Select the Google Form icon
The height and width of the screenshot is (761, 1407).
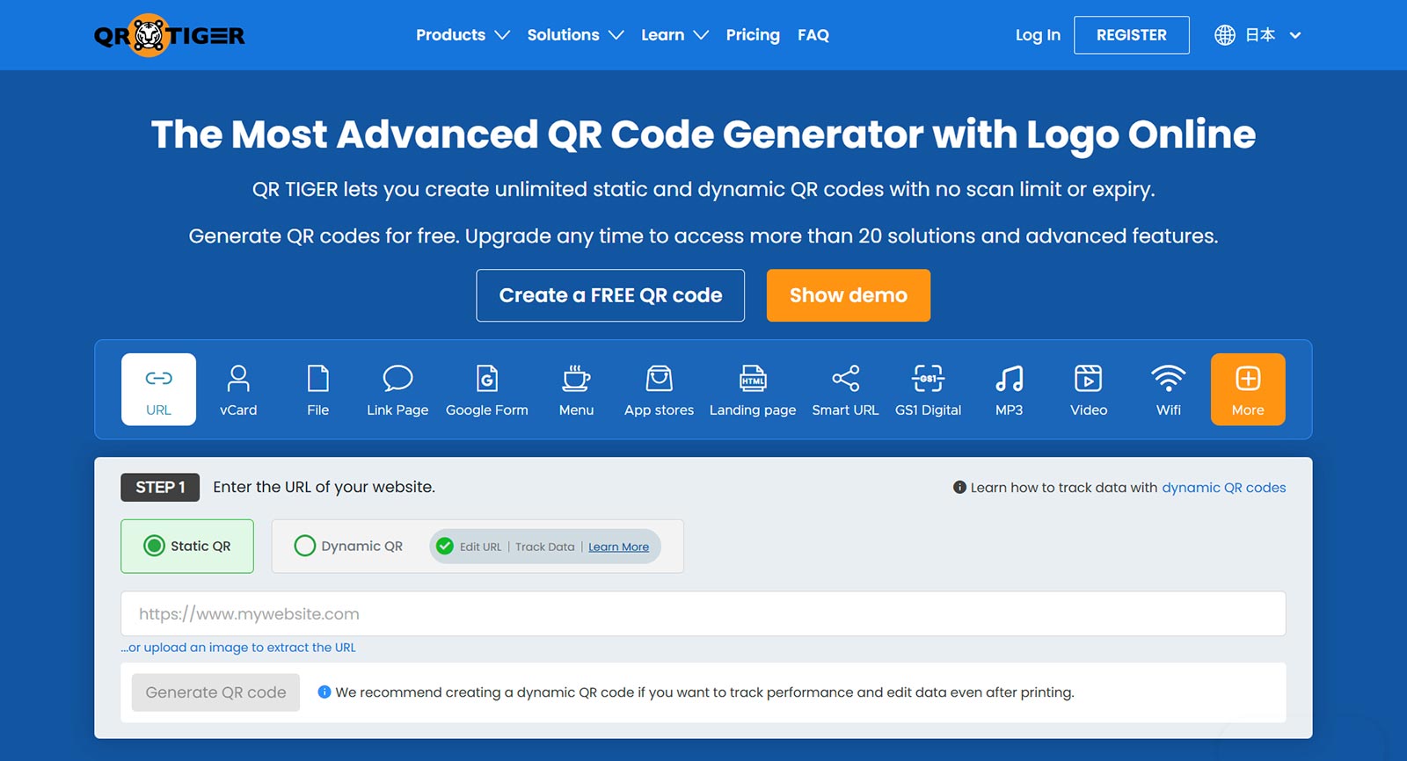tap(487, 379)
